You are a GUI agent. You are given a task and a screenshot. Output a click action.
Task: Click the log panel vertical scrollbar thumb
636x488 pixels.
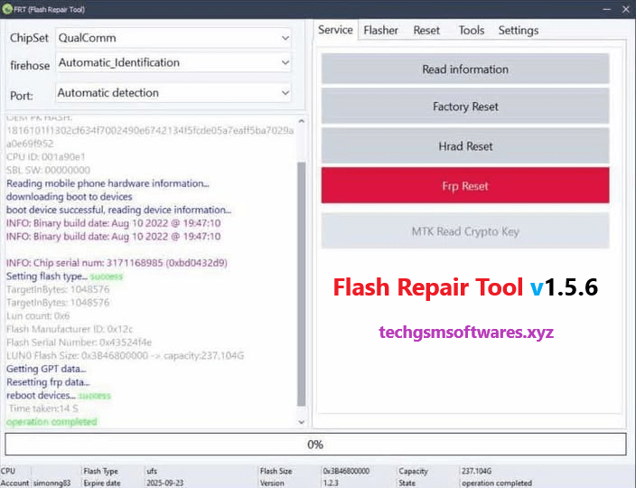tap(301, 284)
